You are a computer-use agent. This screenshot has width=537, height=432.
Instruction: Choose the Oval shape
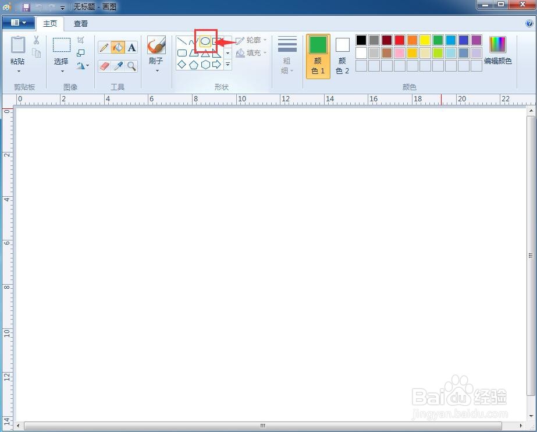(205, 41)
